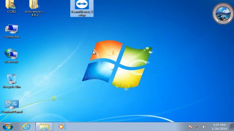The width and height of the screenshot is (234, 131).
Task: Click the Show Desktop button
Action: pyautogui.click(x=232, y=127)
